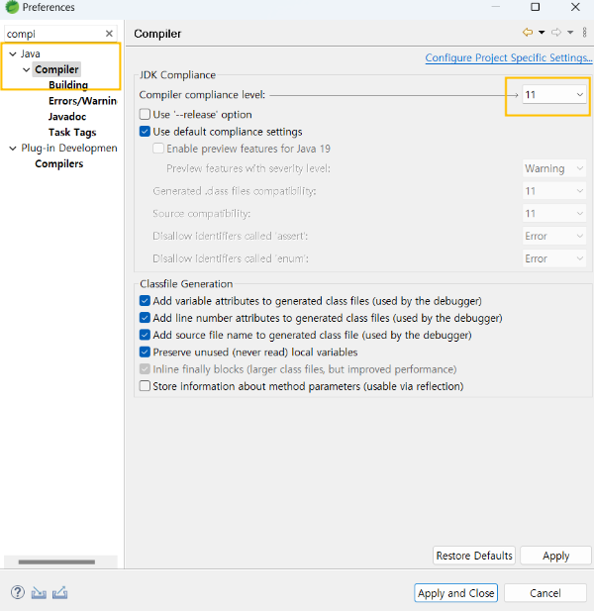Select Task Tags in the tree
Screen dimensions: 594x611
72,133
